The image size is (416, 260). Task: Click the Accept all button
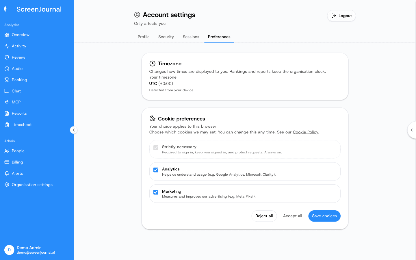click(293, 216)
